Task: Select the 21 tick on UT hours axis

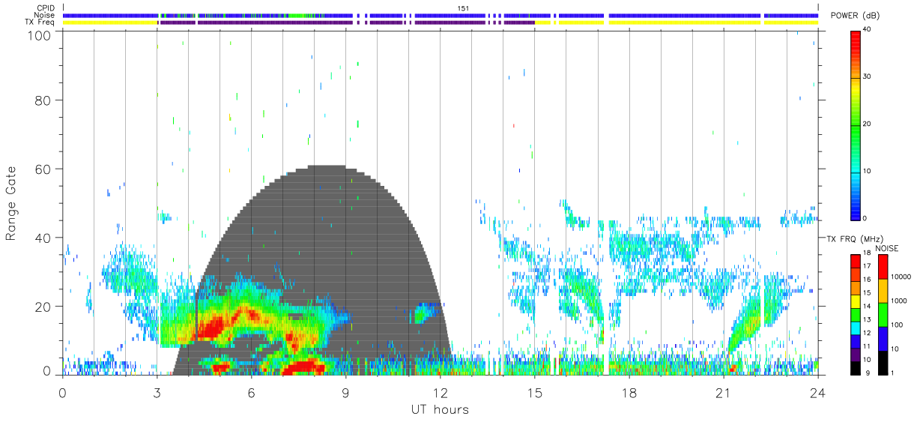Action: (723, 392)
